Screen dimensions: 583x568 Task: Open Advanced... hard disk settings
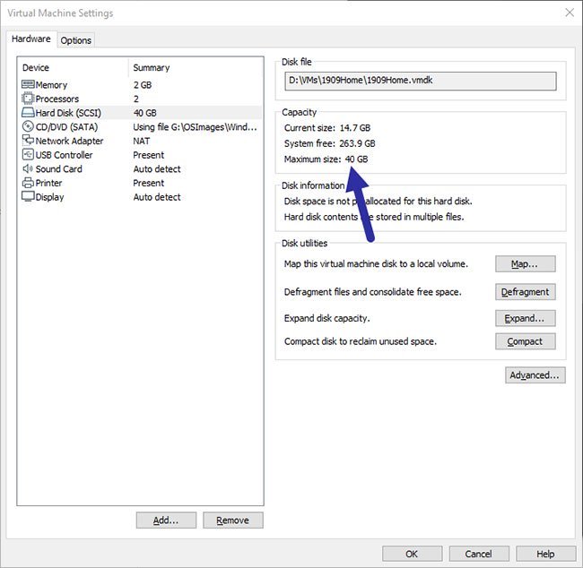coord(535,375)
